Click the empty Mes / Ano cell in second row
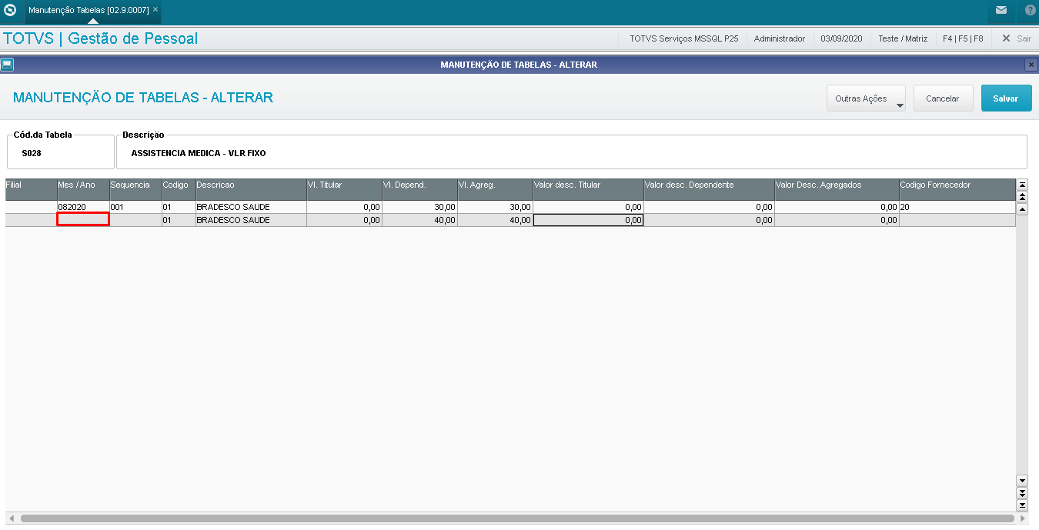 [x=83, y=219]
